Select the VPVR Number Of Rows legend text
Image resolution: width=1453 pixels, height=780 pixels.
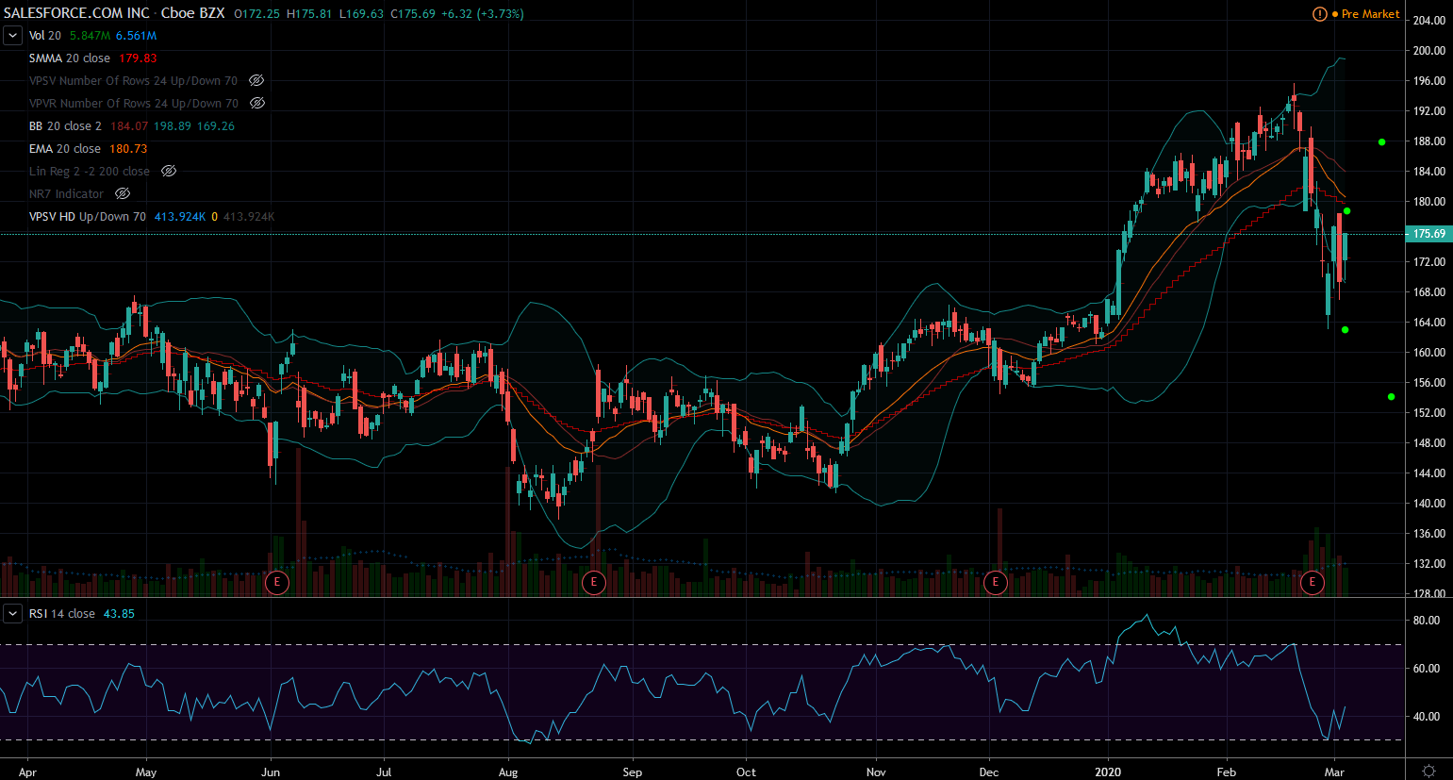[x=134, y=104]
